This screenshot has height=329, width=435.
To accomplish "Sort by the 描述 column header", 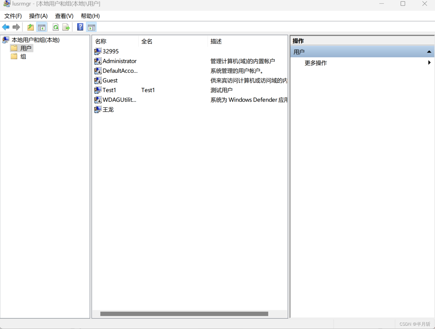I will click(248, 41).
